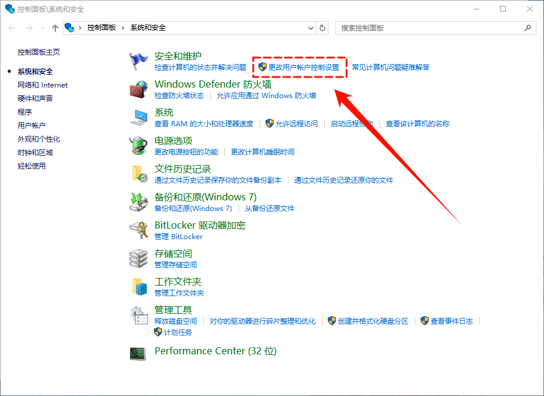Open 控制面板主页 in the sidebar
Screen dimensions: 544x396
coord(39,52)
